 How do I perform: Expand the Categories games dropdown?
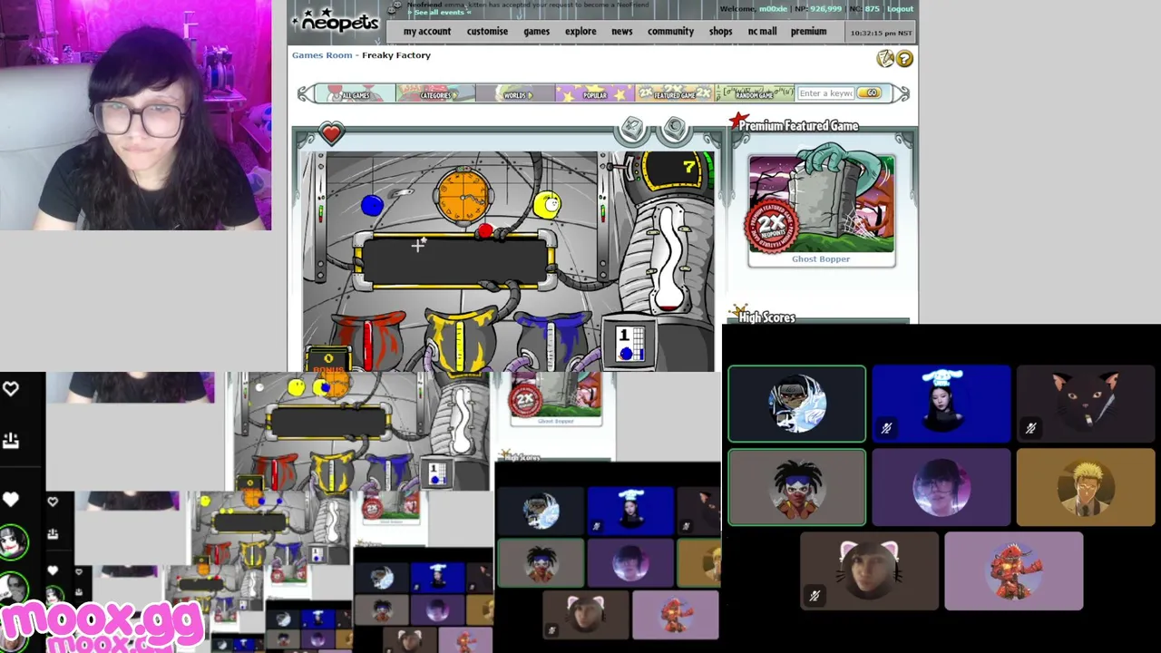pos(435,93)
